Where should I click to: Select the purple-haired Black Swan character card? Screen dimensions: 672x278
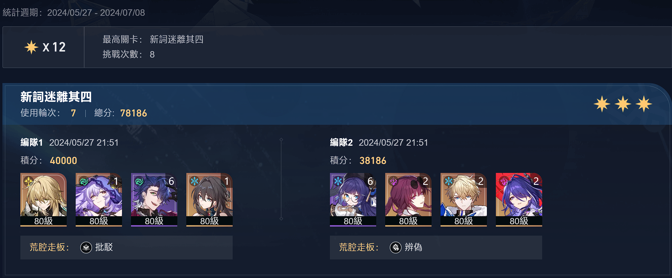[99, 199]
